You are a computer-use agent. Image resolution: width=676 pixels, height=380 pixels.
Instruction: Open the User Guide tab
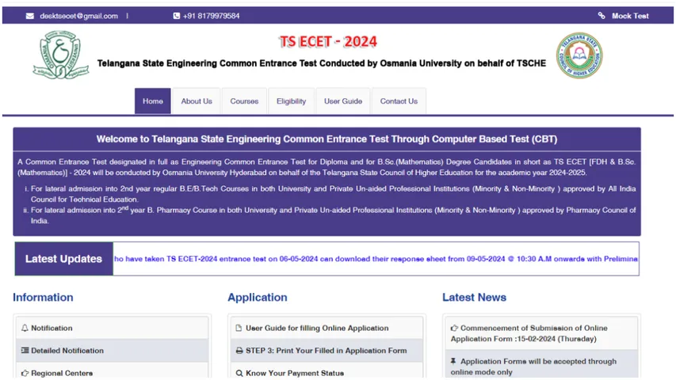pyautogui.click(x=343, y=101)
